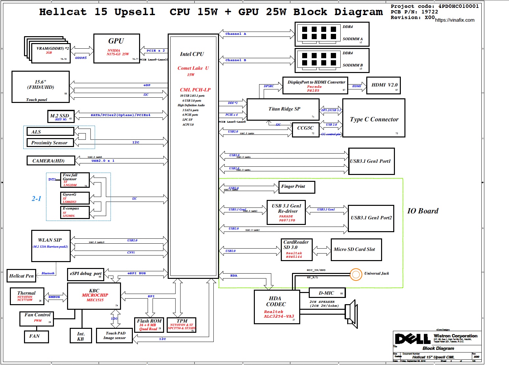Select the CCG5C block
Image resolution: width=509 pixels, height=365 pixels.
(305, 130)
